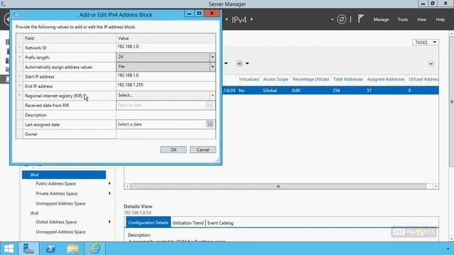
Task: Open the notifications flag icon
Action: (x=360, y=19)
